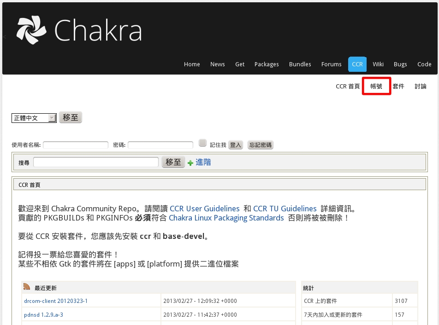Open Wiki in the navigation bar
Viewport: 439px width, 325px height.
tap(378, 64)
